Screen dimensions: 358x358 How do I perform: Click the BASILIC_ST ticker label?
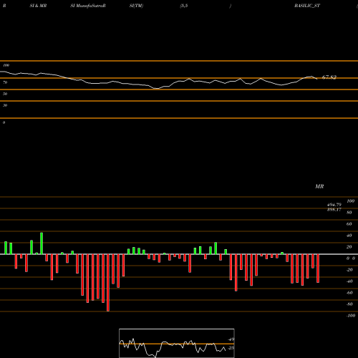coord(307,6)
